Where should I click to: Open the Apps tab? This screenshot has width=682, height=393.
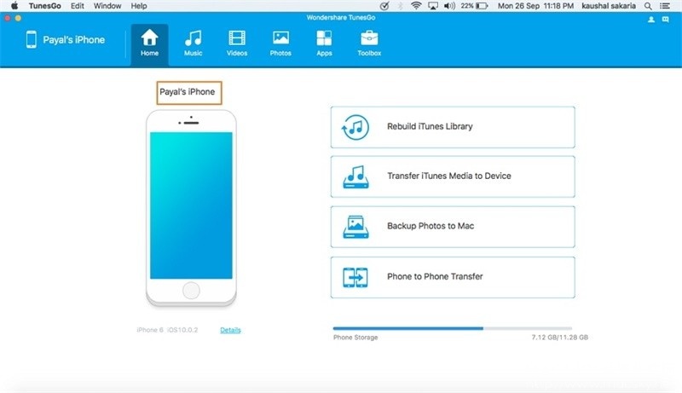coord(324,43)
